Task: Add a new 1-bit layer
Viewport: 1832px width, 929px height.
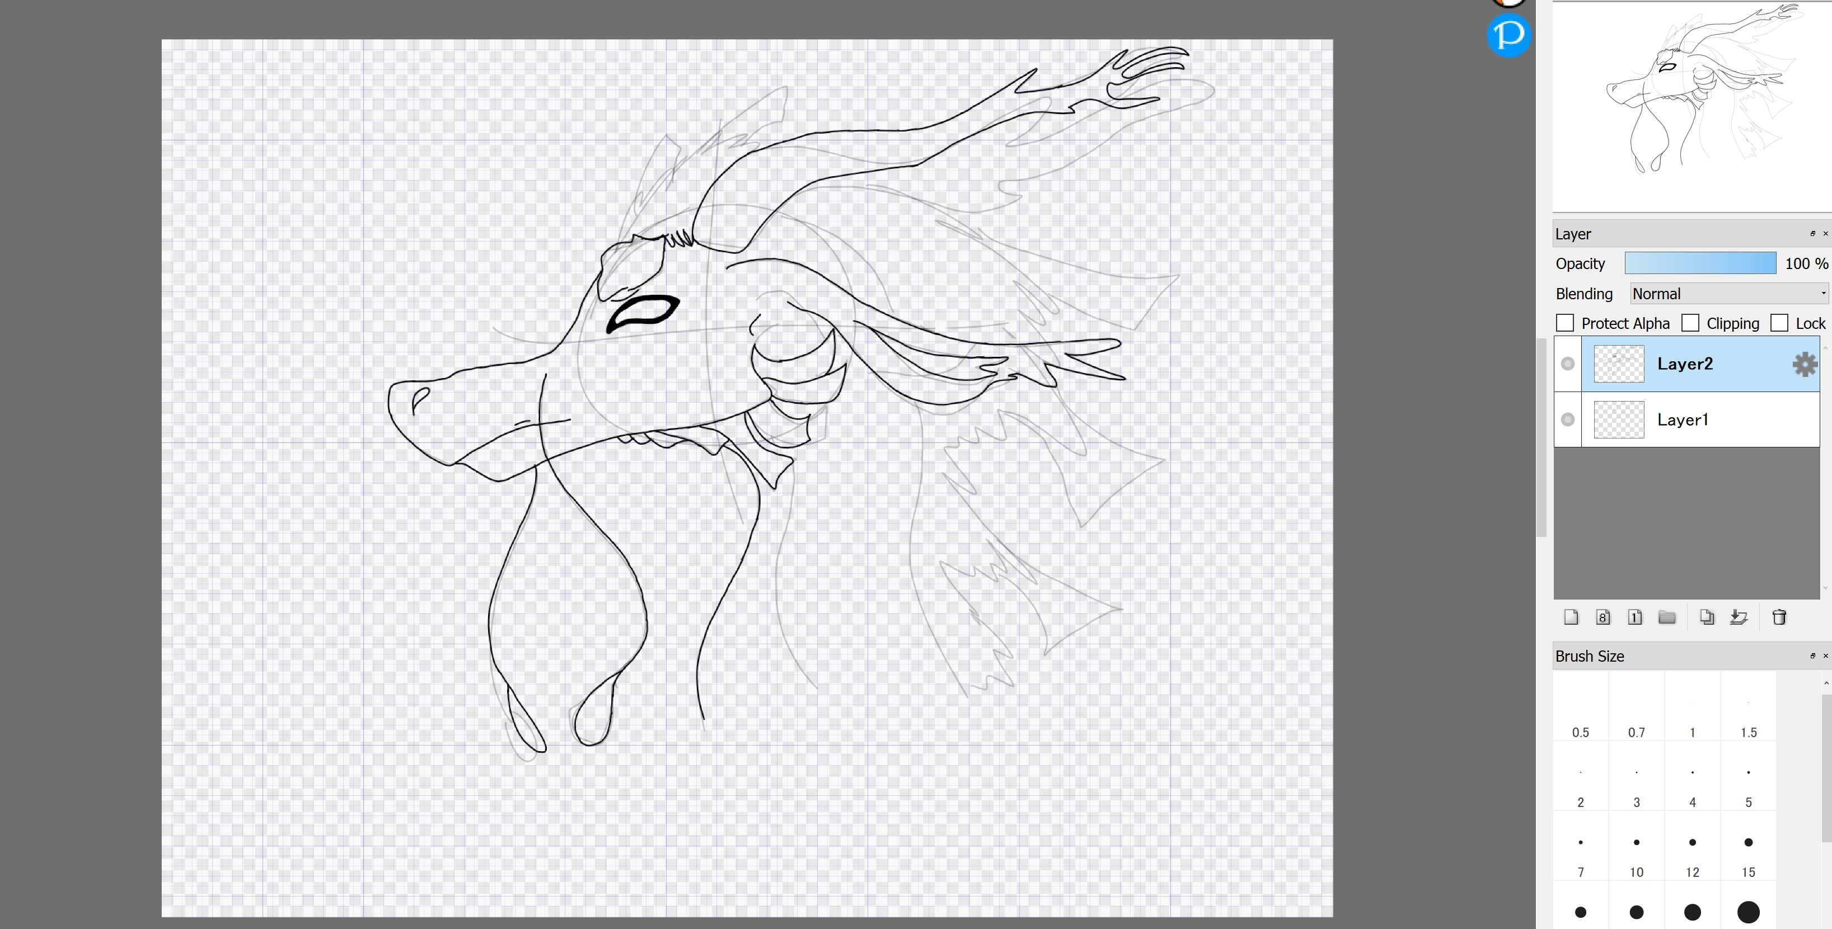Action: 1635,617
